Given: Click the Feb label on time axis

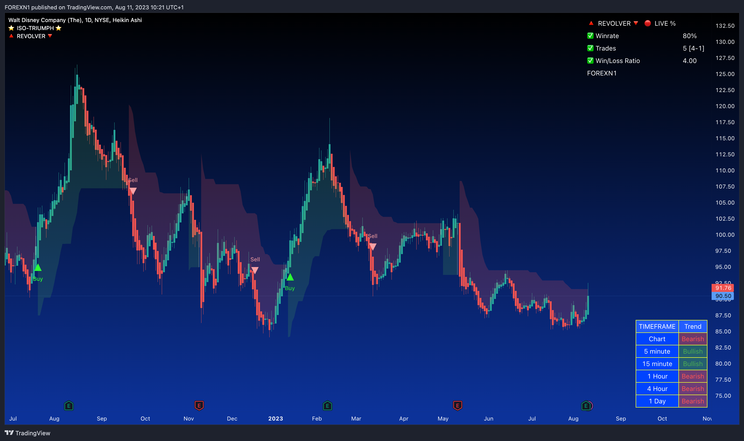Looking at the screenshot, I should [317, 418].
